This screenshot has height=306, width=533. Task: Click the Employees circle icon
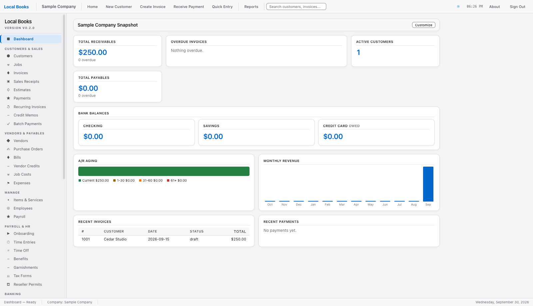coord(8,208)
